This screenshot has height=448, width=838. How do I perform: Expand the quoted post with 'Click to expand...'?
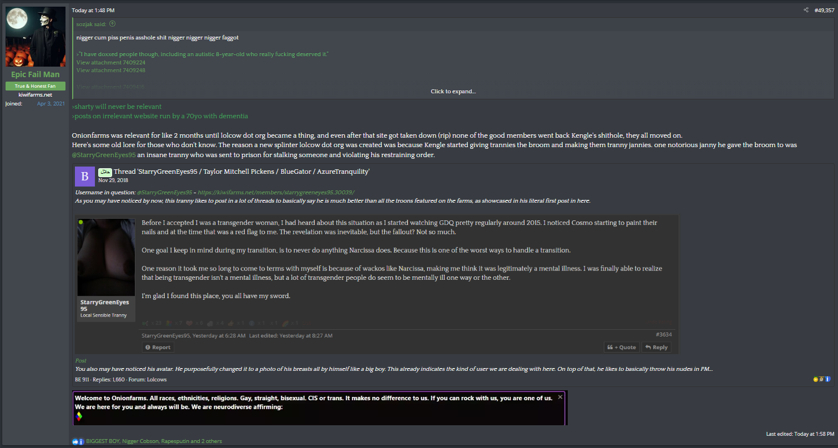(453, 92)
